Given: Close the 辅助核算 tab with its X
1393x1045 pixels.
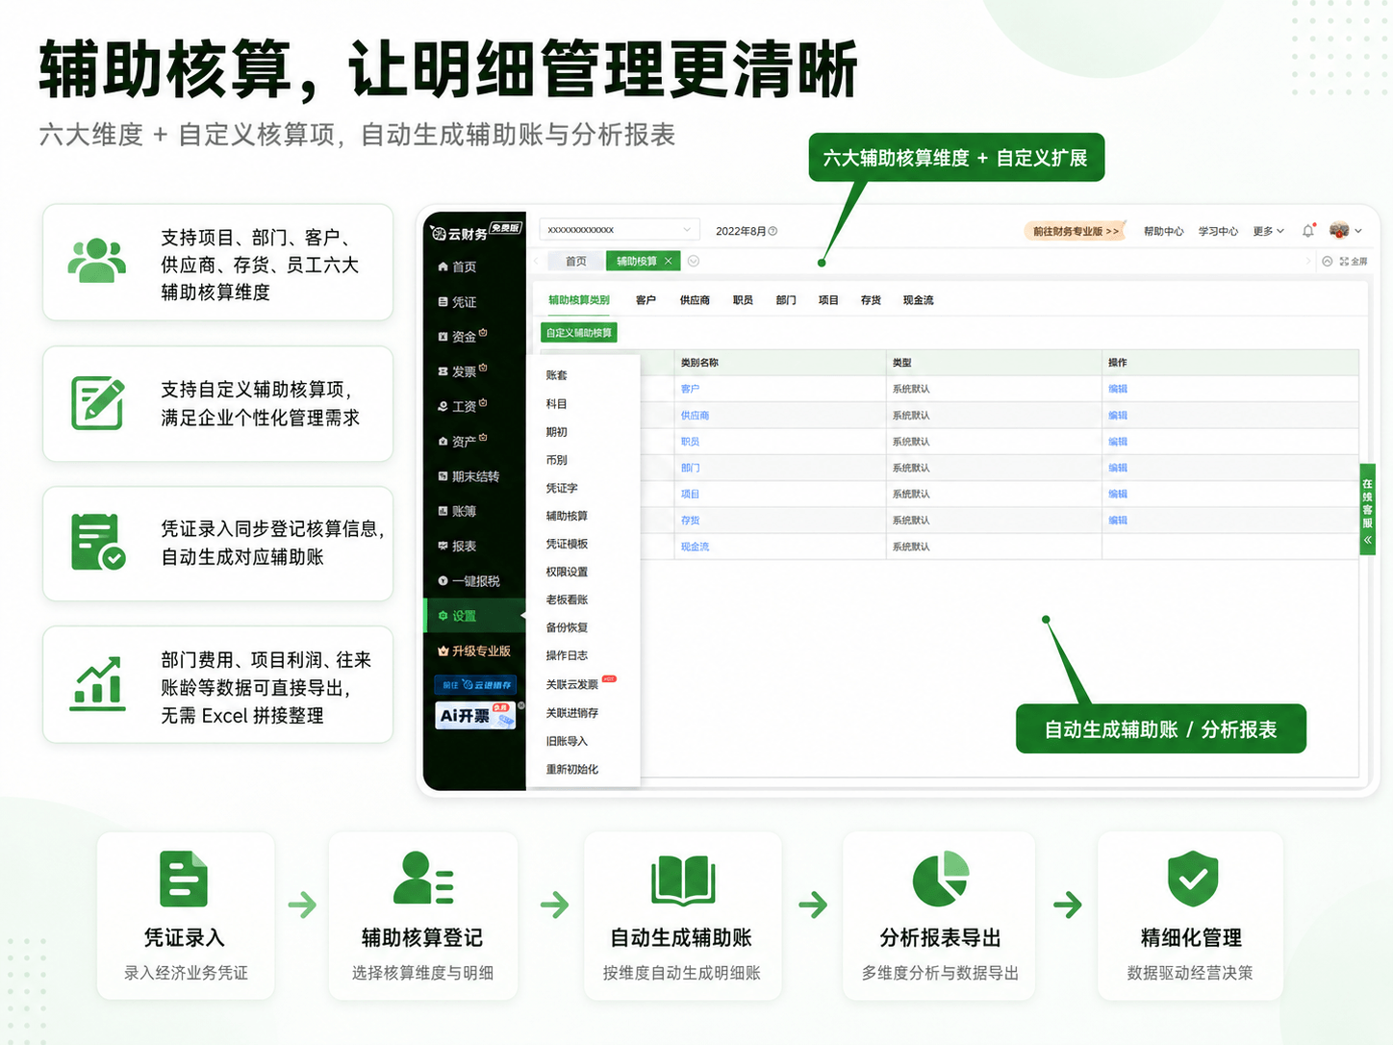Looking at the screenshot, I should coord(669,261).
